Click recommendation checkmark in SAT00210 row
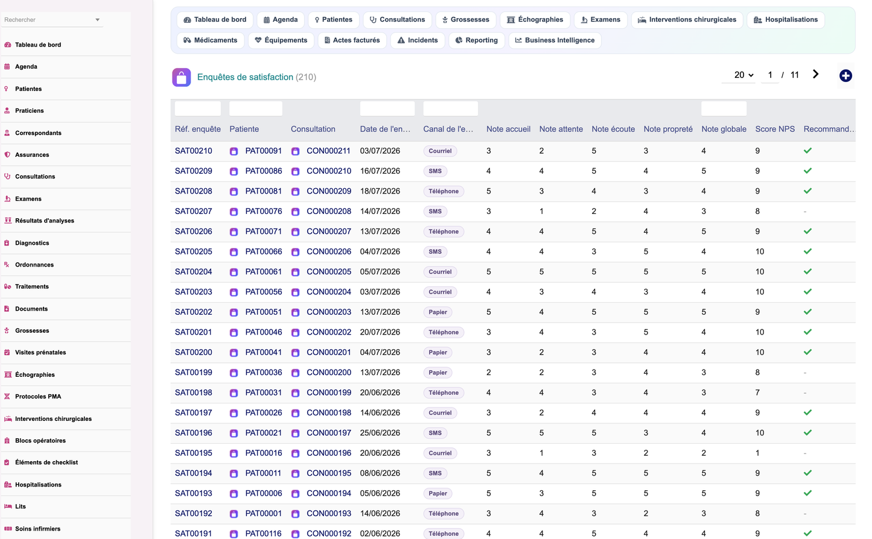The image size is (872, 539). (807, 151)
